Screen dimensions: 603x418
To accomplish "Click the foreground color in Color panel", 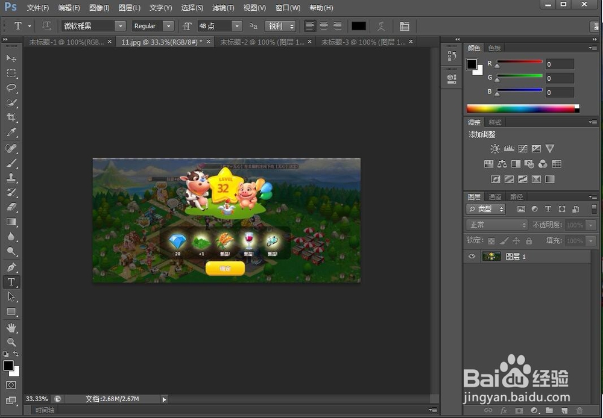I will 472,64.
